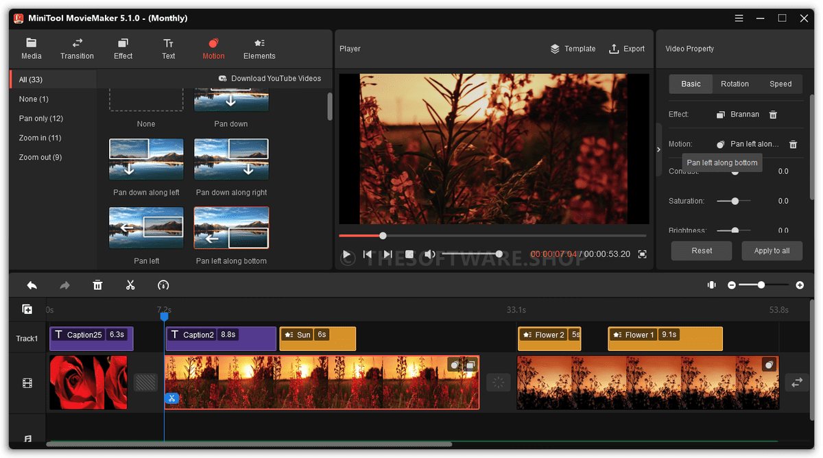The width and height of the screenshot is (823, 458).
Task: Mute the player volume speaker icon
Action: 429,254
